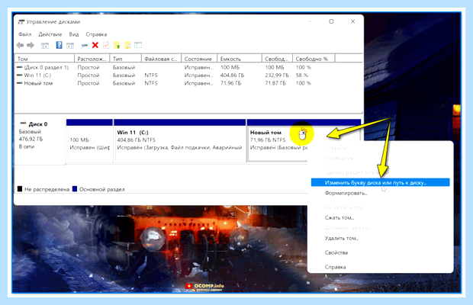Click drive icon beside (Диск 0 раздел 1)
The height and width of the screenshot is (305, 473).
20,67
